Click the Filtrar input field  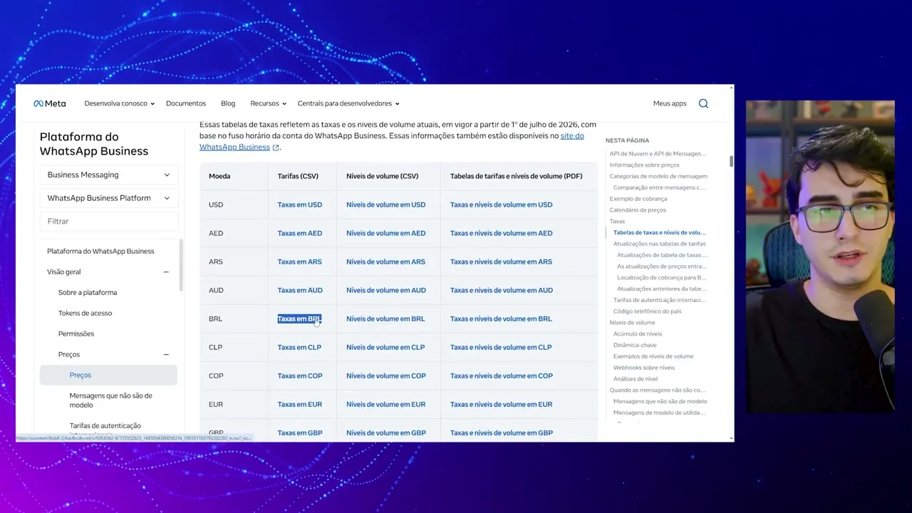click(x=109, y=222)
